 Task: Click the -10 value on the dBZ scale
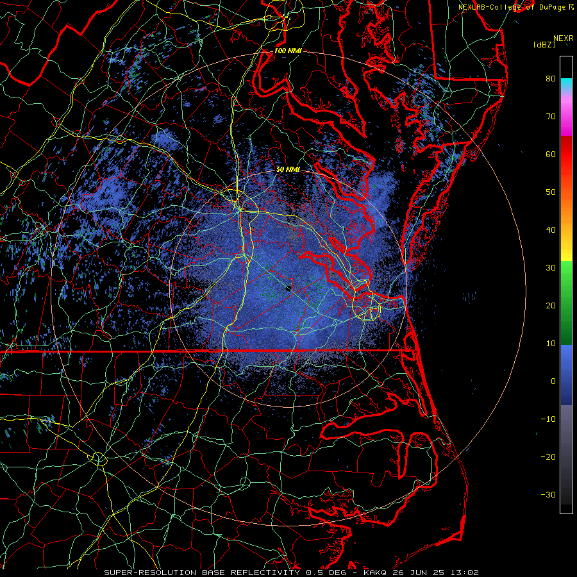[x=548, y=419]
